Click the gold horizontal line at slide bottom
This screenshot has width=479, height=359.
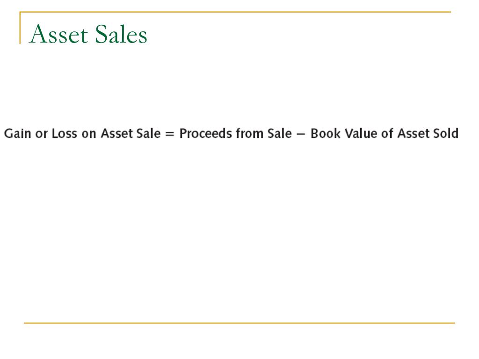pos(239,323)
